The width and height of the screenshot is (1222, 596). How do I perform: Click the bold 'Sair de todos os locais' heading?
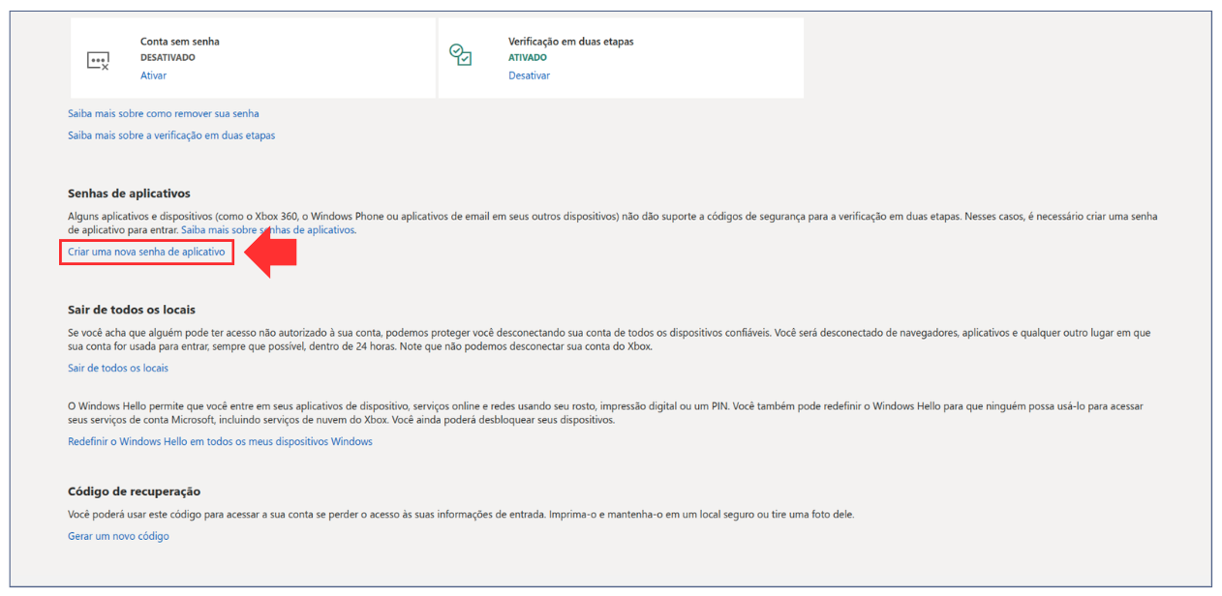click(132, 310)
